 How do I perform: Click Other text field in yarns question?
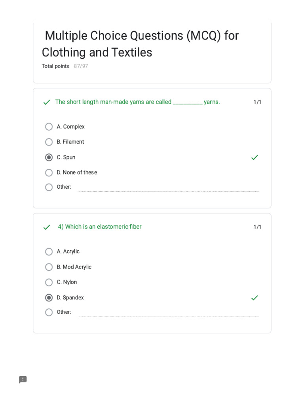(169, 187)
